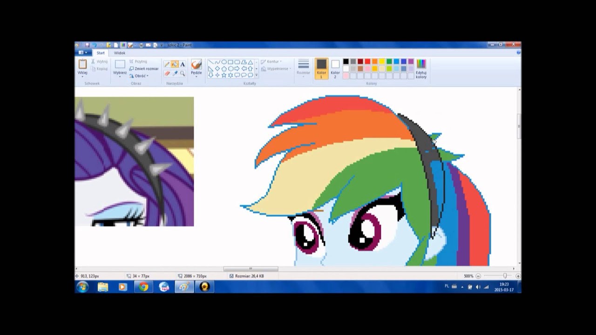The width and height of the screenshot is (596, 335).
Task: Click the Wytnij cut button
Action: 99,61
